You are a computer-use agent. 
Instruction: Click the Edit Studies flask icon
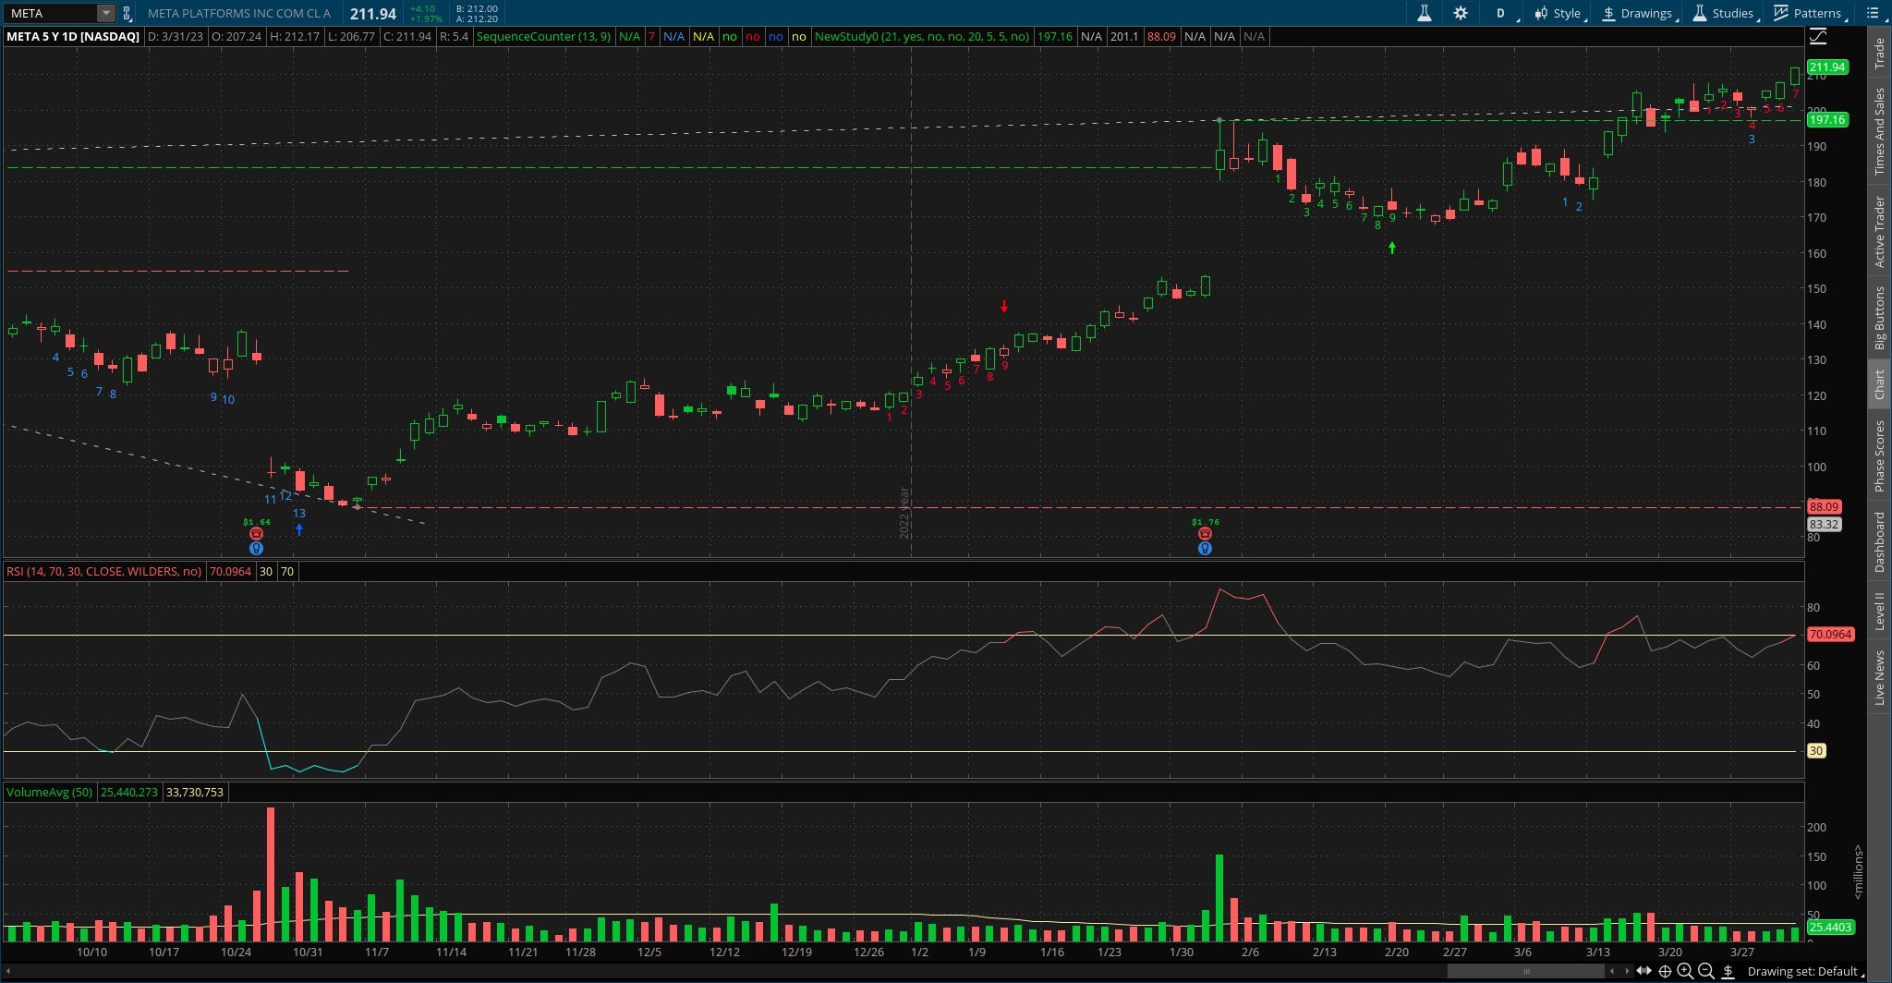[1424, 13]
